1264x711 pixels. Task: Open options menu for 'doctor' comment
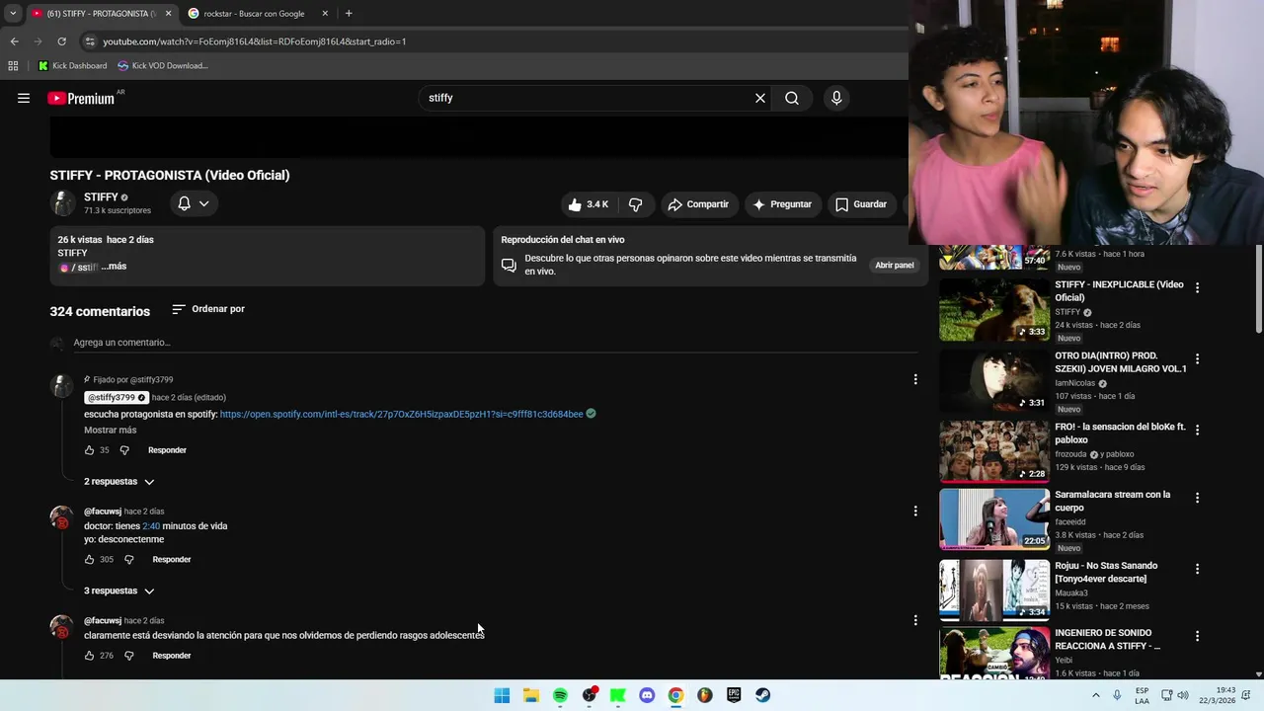[x=915, y=511]
